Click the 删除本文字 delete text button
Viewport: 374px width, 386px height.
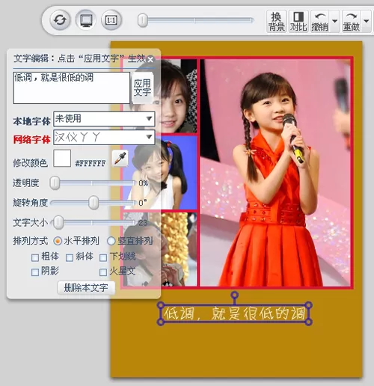tap(86, 288)
